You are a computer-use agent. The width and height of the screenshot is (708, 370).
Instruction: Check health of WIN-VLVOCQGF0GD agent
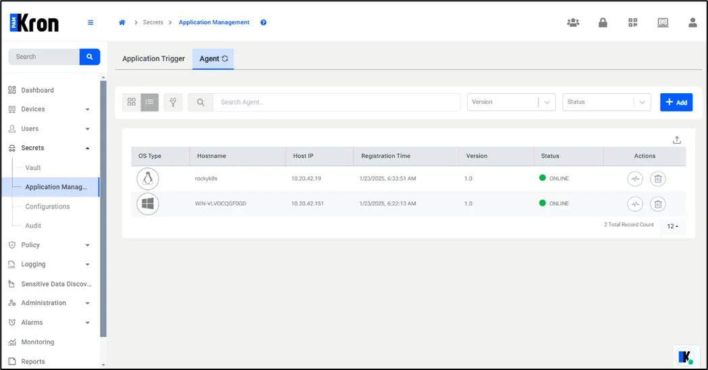click(x=634, y=204)
